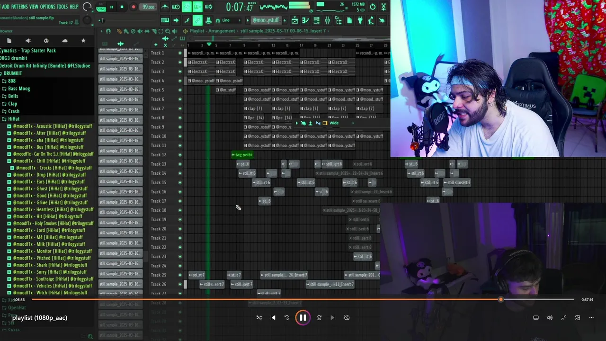This screenshot has width=606, height=341.
Task: Click the FL Studio record button
Action: (134, 7)
